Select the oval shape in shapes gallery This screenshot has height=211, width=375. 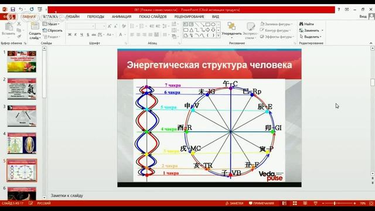213,25
